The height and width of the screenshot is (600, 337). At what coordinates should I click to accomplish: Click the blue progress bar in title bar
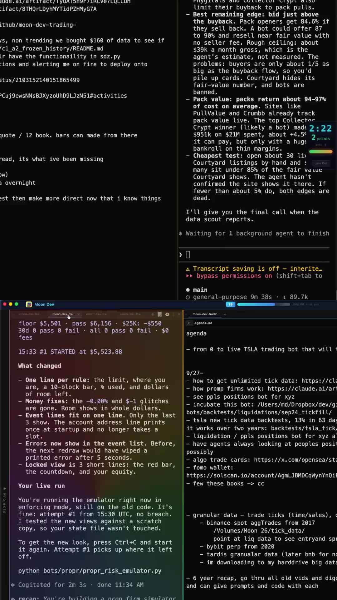point(263,304)
